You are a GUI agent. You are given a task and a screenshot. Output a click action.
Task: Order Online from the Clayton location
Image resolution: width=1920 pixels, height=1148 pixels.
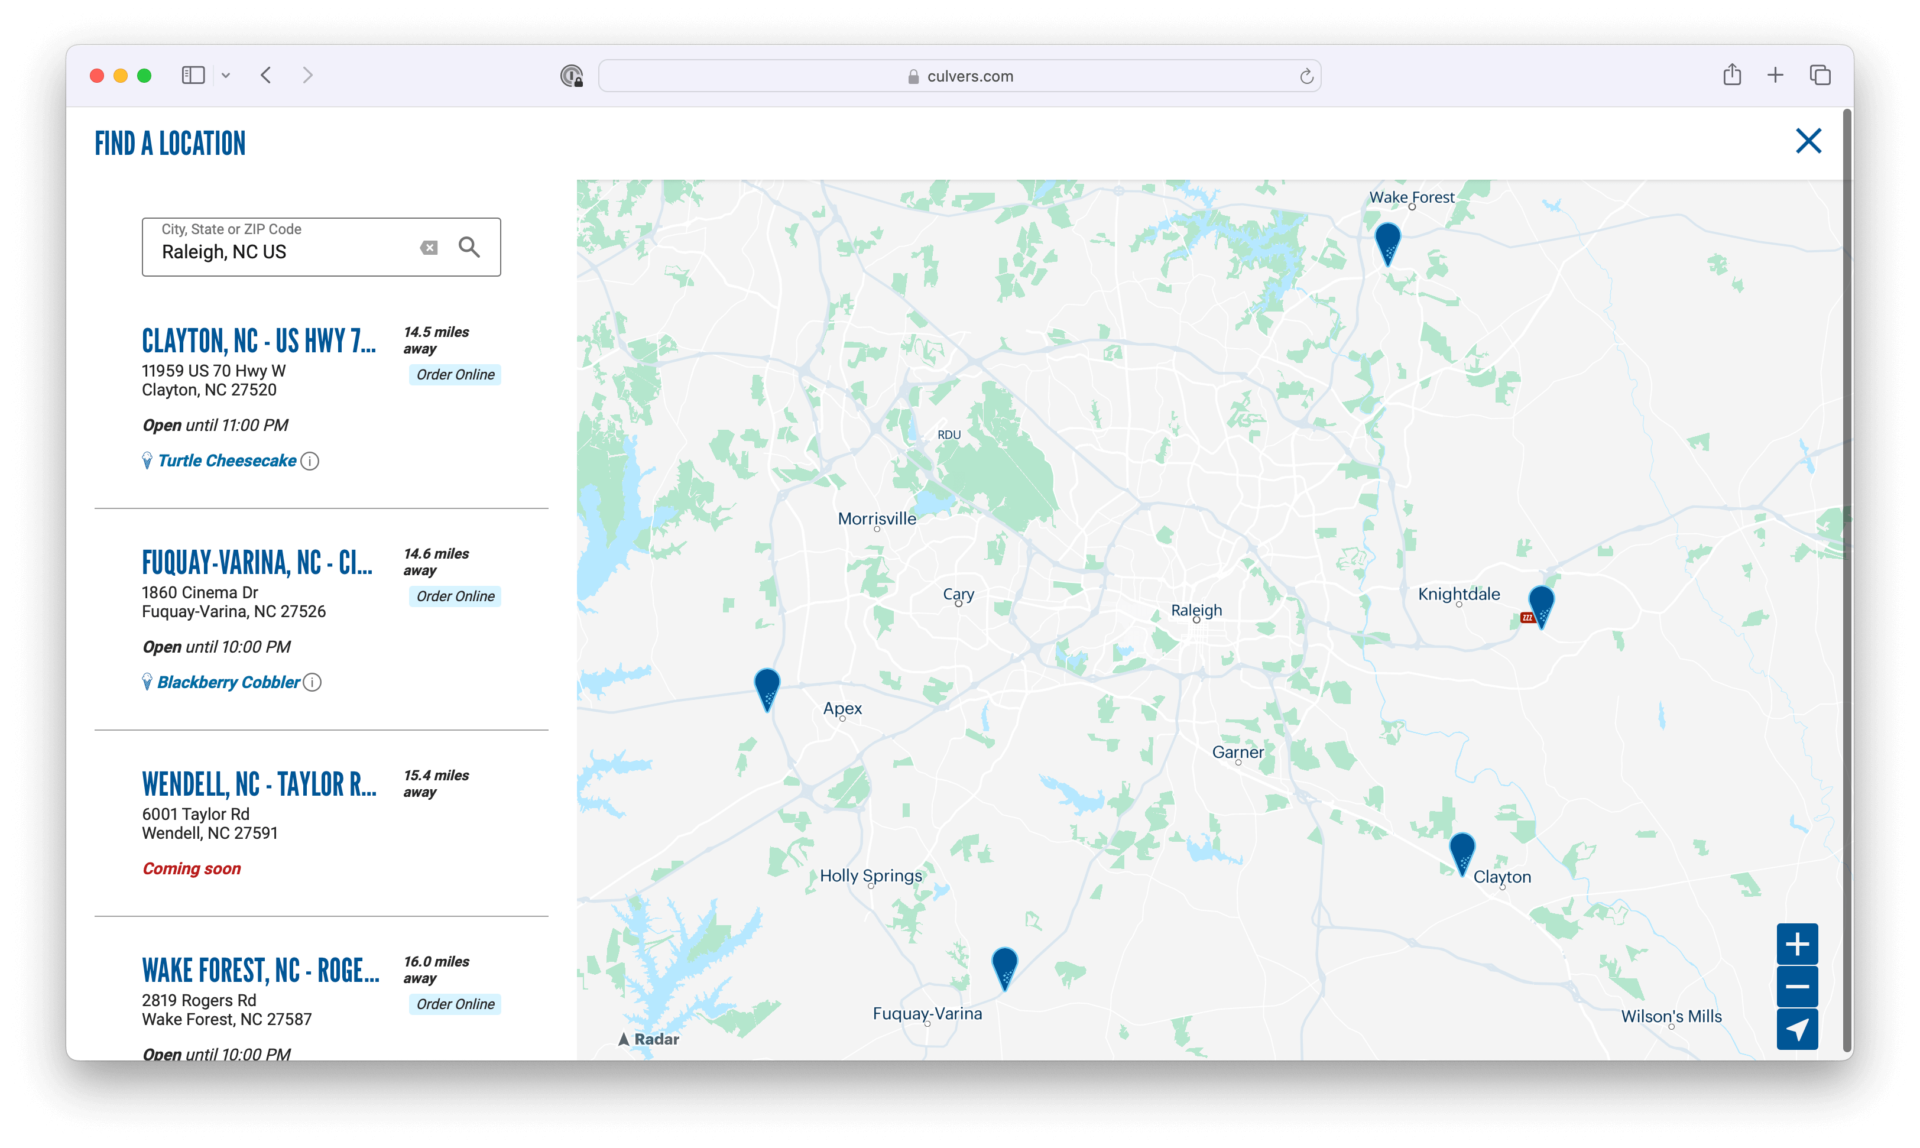click(455, 374)
